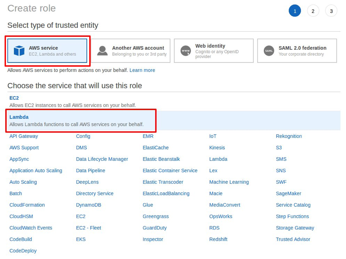Choose the highlighted Lambda service row
This screenshot has width=346, height=259.
(x=174, y=120)
